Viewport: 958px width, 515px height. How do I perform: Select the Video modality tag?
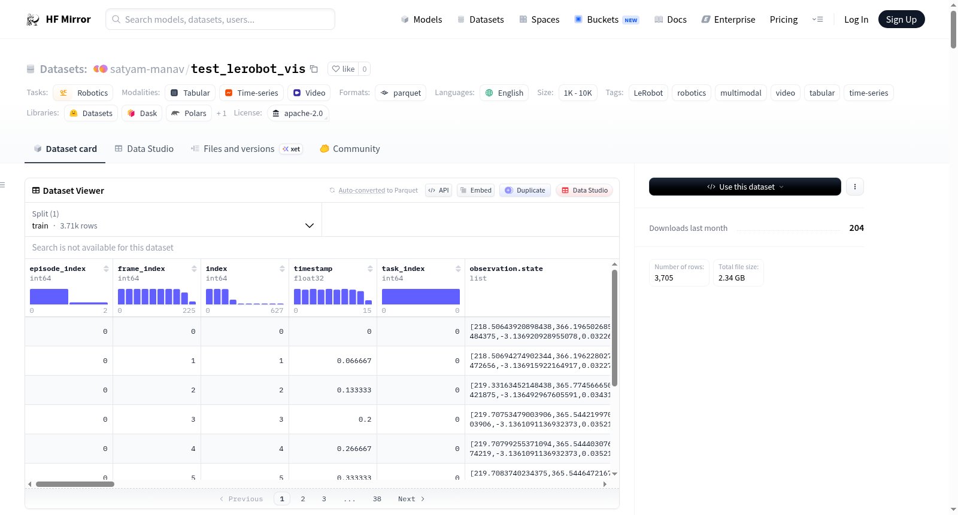(x=309, y=93)
